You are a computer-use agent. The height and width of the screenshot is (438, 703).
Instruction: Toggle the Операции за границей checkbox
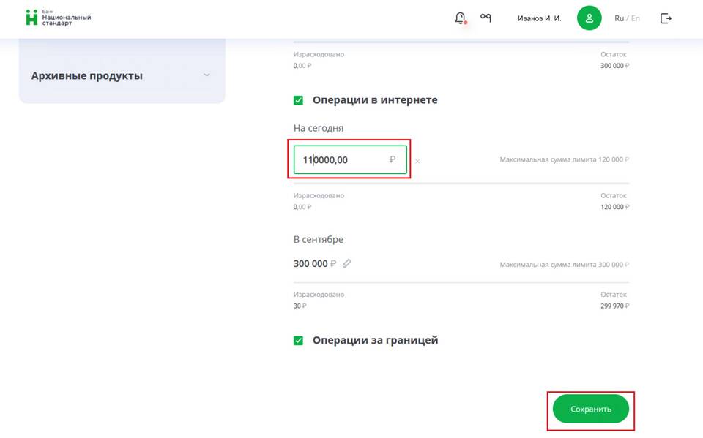(x=299, y=341)
